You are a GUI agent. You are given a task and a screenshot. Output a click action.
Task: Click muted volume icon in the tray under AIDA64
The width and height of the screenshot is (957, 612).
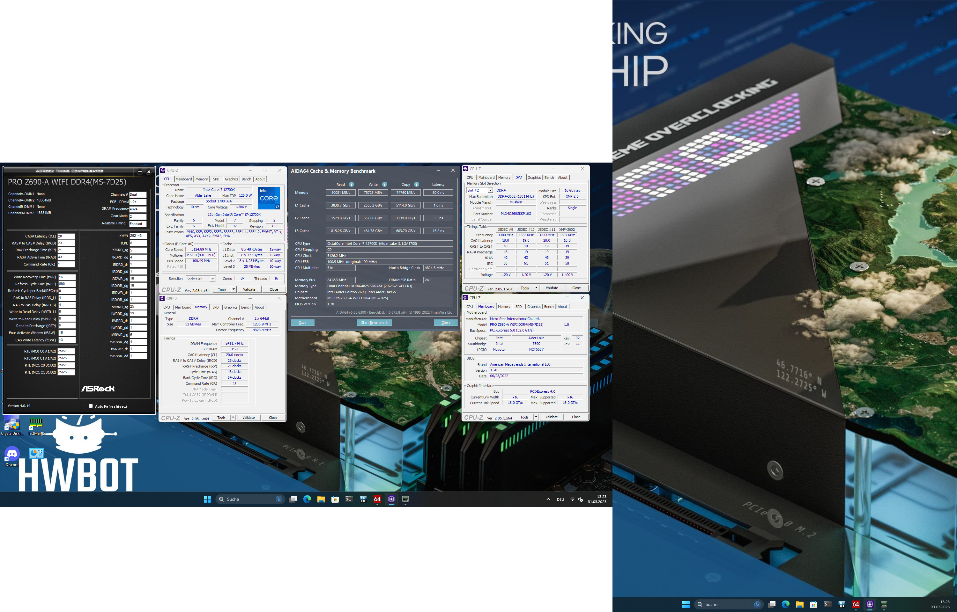(581, 499)
